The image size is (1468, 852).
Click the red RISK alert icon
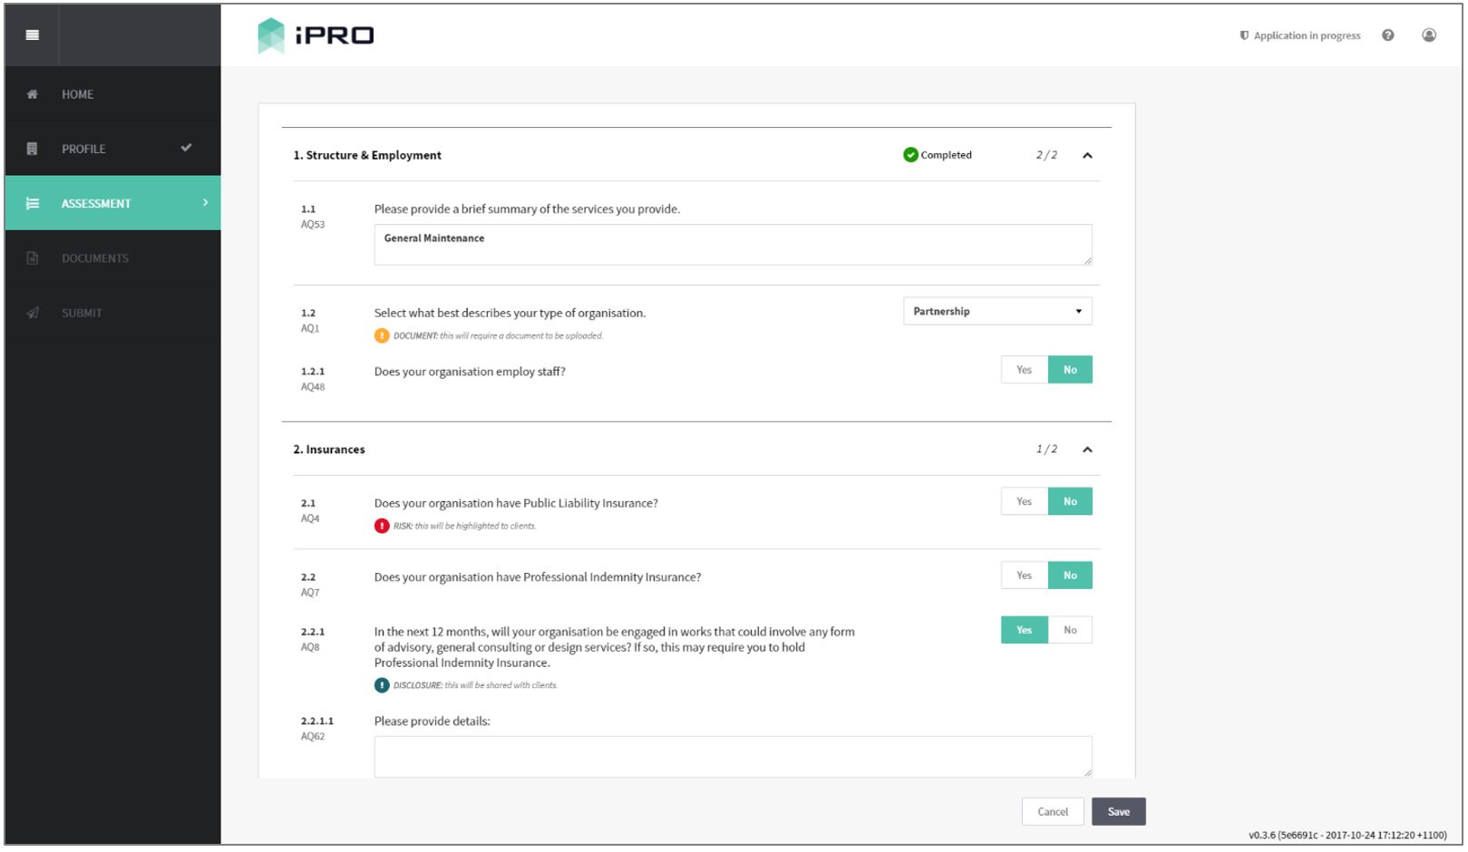382,526
